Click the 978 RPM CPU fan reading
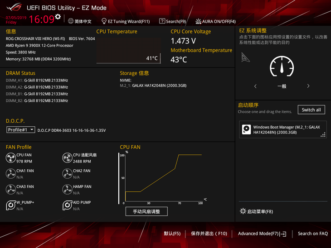Viewport: 331px width, 248px height. click(24, 162)
